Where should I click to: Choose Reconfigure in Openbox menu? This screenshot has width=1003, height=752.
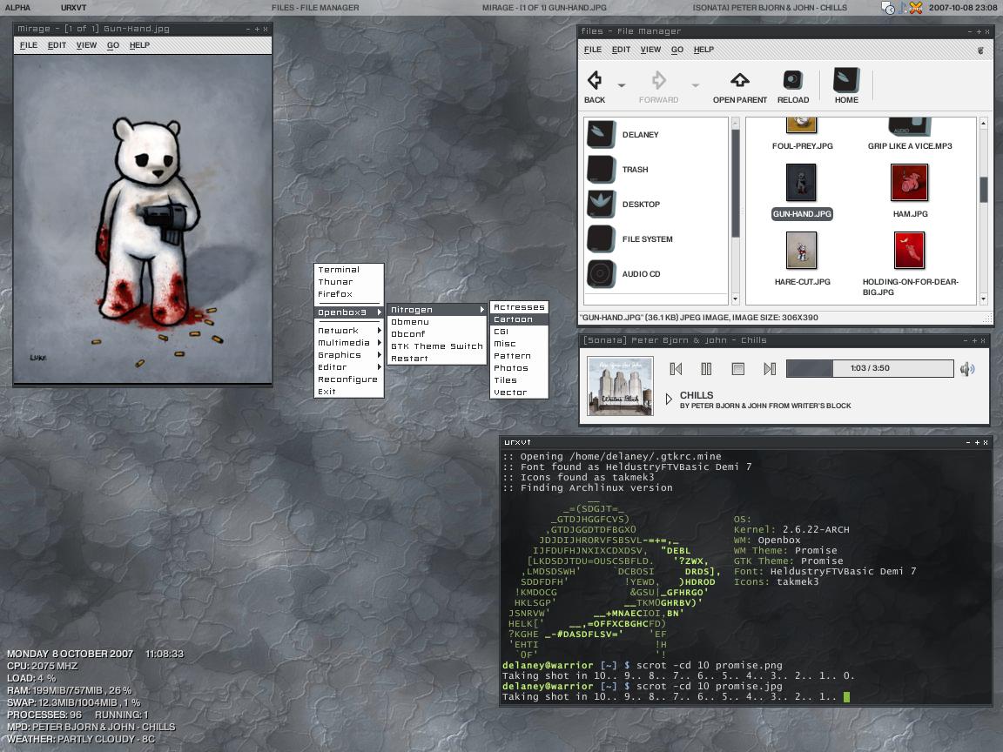pyautogui.click(x=349, y=379)
